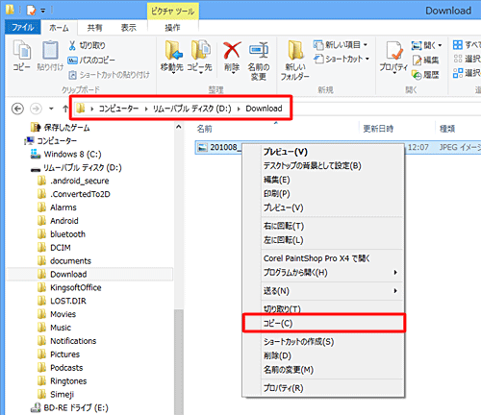
Task: Click the History (履歴) ribbon button
Action: (x=426, y=75)
